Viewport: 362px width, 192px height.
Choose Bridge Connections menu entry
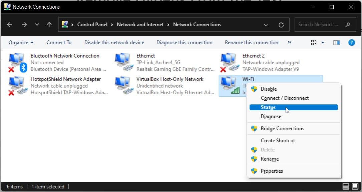(x=294, y=129)
